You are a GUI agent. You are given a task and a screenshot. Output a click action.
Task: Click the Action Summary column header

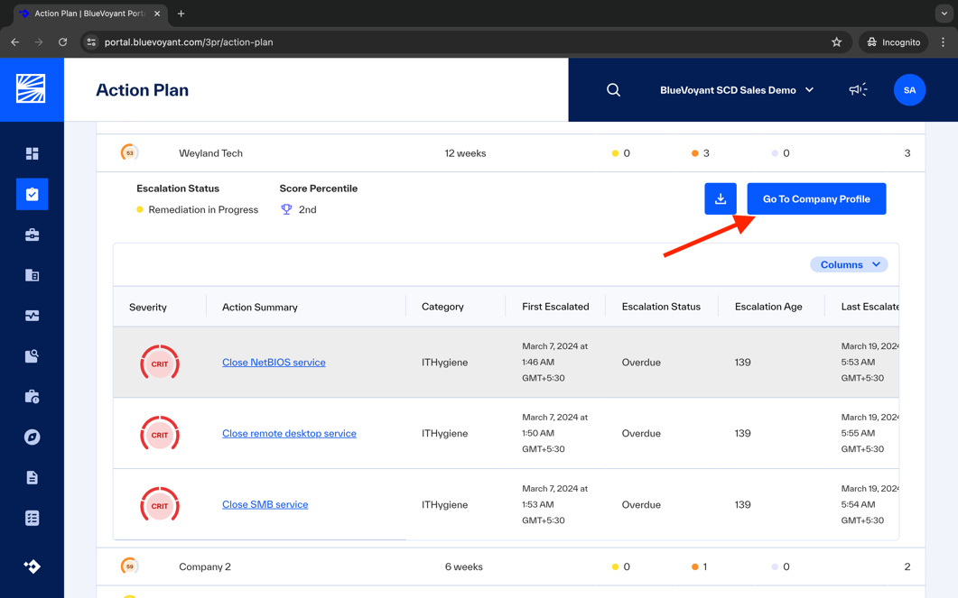click(260, 307)
